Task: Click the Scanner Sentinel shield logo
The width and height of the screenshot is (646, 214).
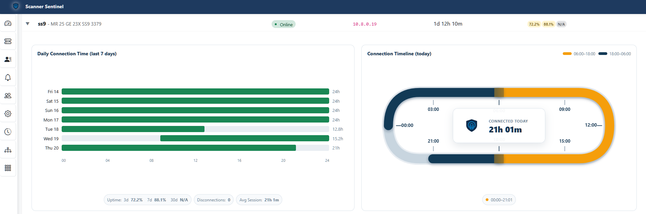Action: tap(16, 6)
